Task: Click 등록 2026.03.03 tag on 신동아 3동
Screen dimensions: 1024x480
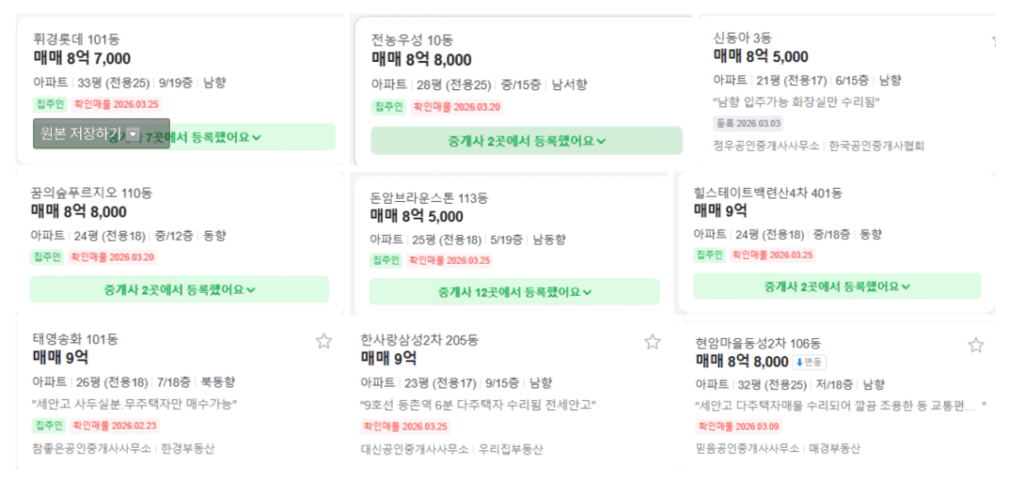Action: coord(748,123)
